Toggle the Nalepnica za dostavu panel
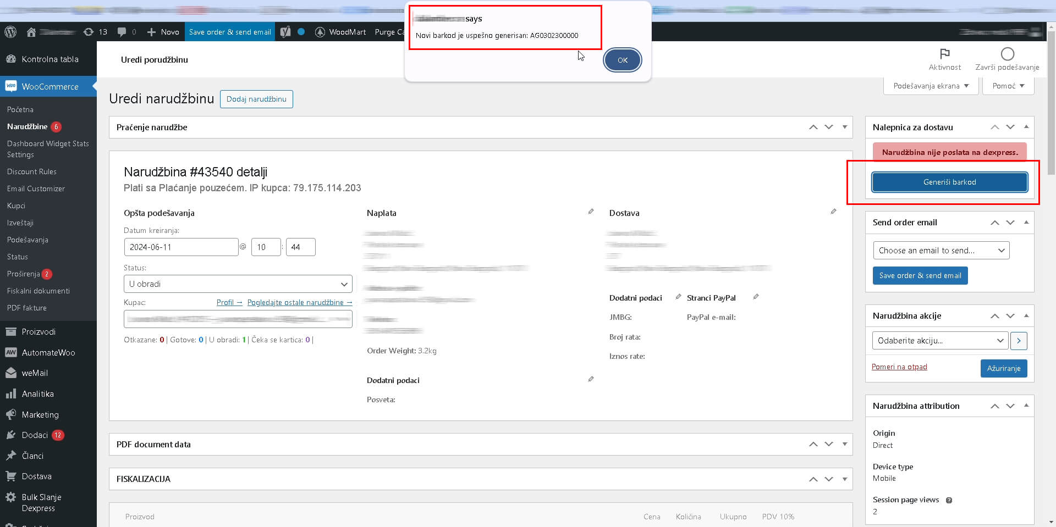 [x=1026, y=127]
